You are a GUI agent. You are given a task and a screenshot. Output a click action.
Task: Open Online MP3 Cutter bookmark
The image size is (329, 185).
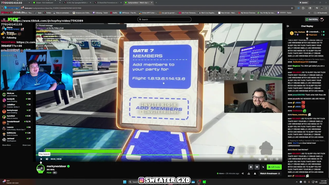[x=148, y=13]
